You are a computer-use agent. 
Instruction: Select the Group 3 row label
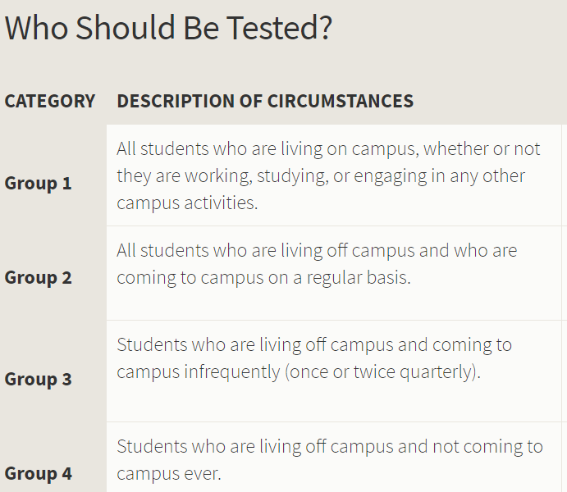[x=38, y=379]
